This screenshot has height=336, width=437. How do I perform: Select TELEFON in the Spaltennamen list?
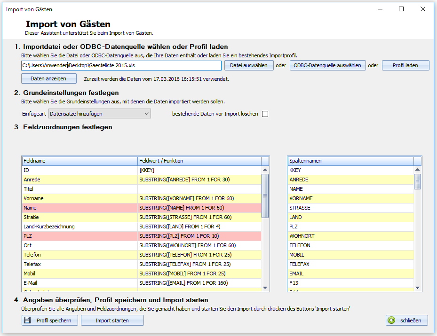[x=350, y=245]
